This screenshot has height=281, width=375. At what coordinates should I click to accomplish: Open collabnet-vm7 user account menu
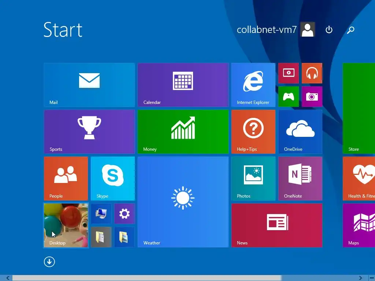pos(276,30)
